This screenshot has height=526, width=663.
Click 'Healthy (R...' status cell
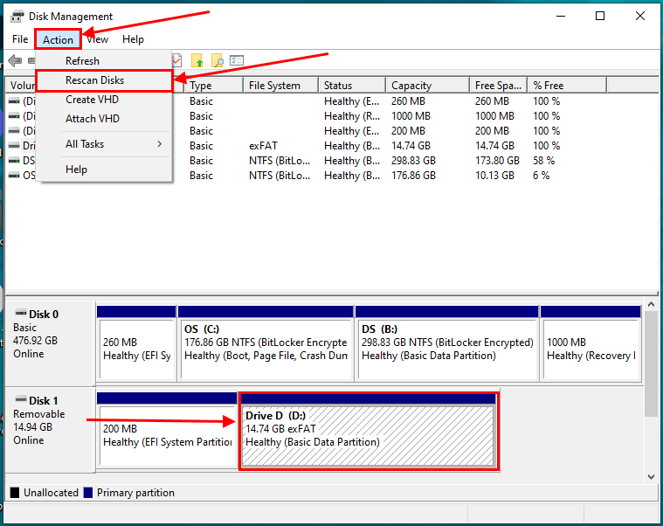[x=352, y=116]
